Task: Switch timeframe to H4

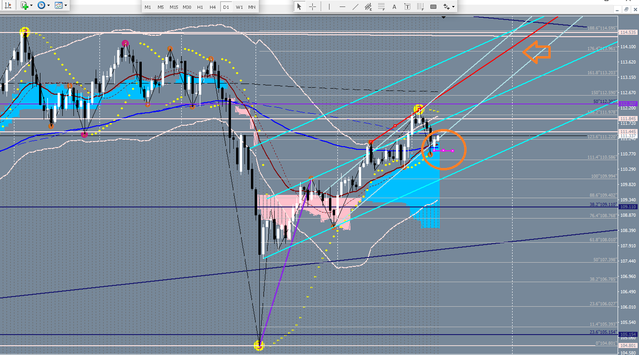Action: coord(212,7)
